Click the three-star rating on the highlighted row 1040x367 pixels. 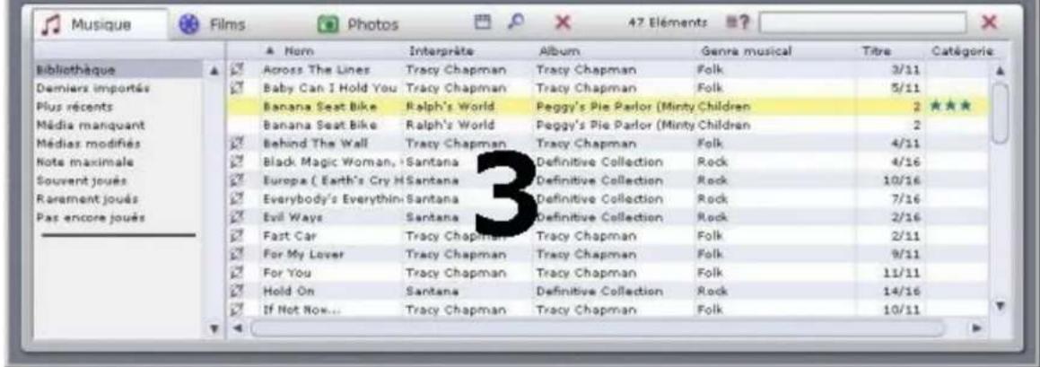[x=951, y=106]
